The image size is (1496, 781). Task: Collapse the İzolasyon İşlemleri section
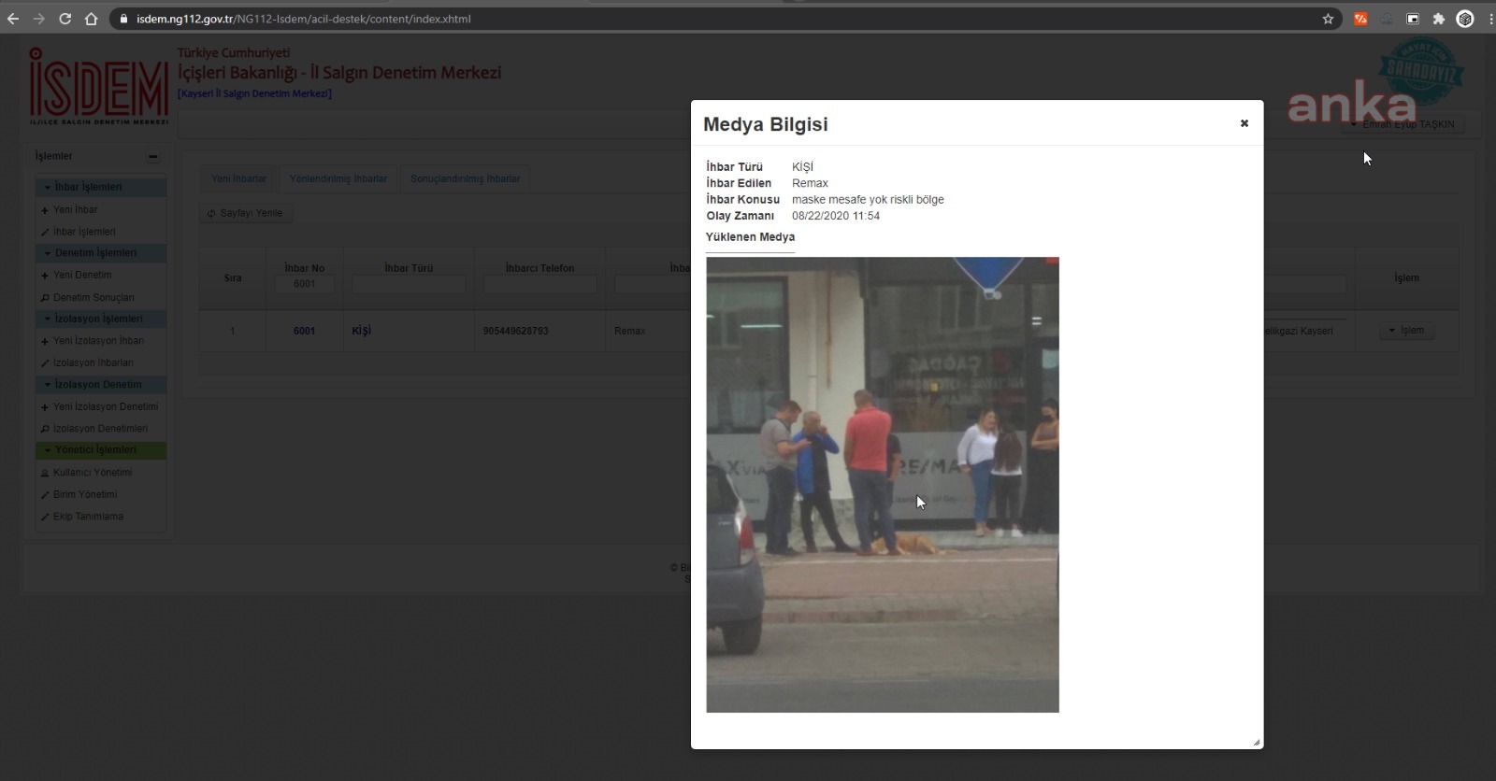tap(101, 319)
